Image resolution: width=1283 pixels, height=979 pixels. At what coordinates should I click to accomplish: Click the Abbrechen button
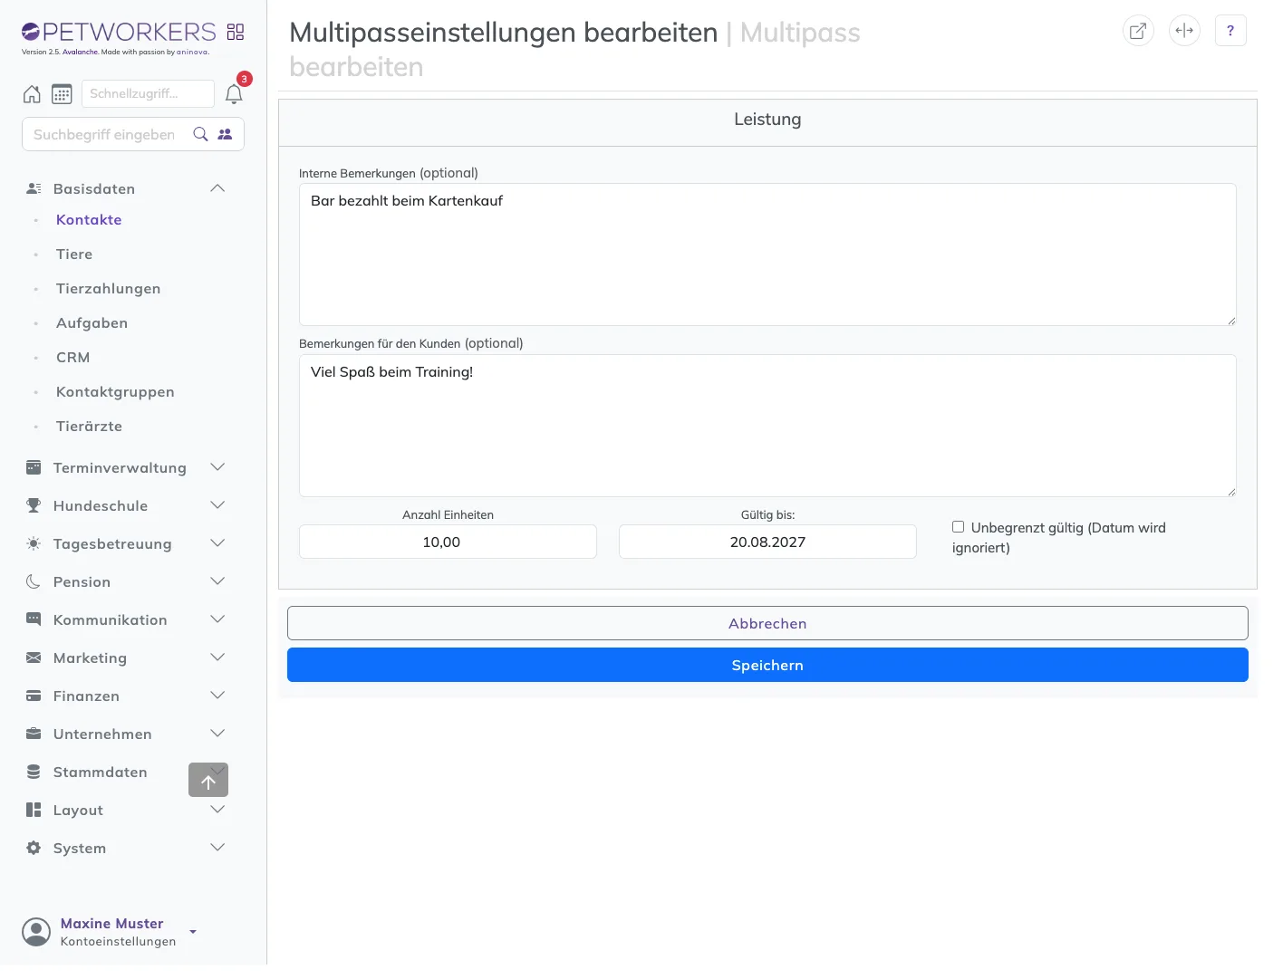[767, 623]
